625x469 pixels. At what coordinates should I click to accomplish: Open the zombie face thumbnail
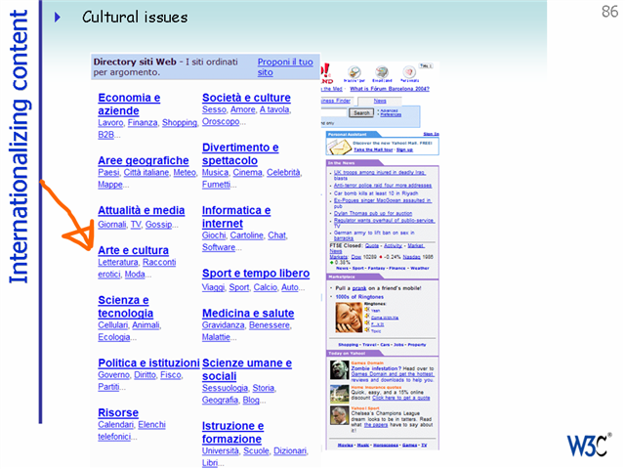pyautogui.click(x=339, y=369)
